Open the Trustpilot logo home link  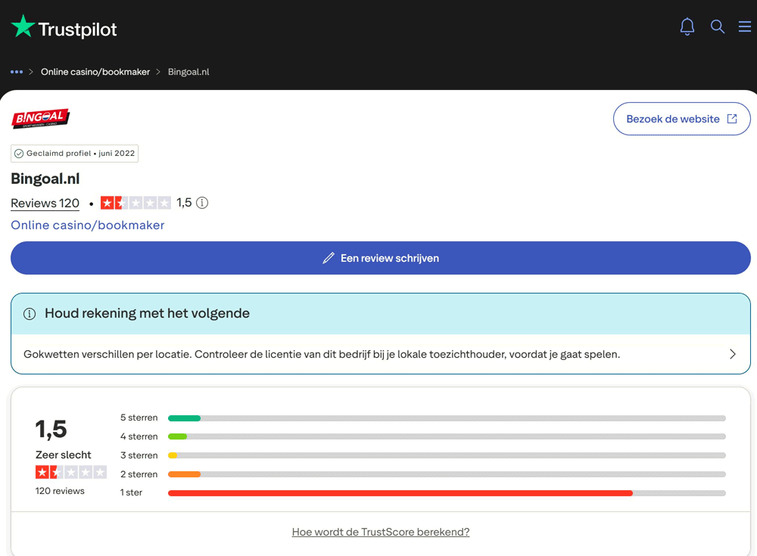[64, 27]
